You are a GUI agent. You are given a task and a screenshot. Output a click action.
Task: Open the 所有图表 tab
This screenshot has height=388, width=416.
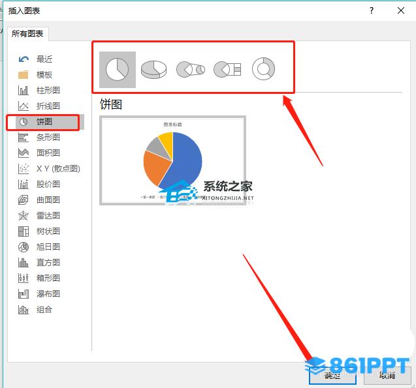click(27, 34)
